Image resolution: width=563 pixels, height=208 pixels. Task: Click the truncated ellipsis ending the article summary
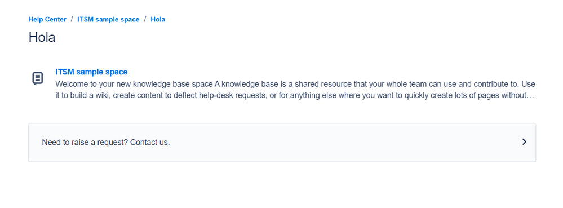532,96
